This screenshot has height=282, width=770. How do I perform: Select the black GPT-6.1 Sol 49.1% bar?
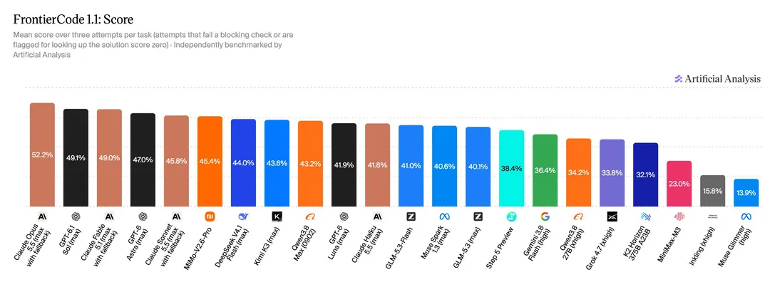(x=76, y=157)
